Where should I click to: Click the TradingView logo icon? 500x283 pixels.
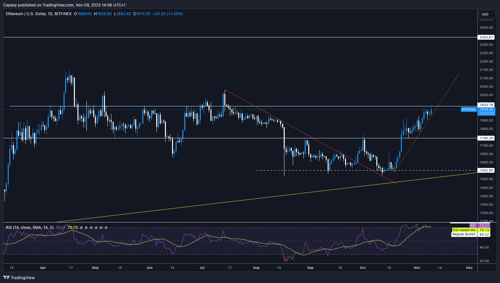click(x=5, y=278)
